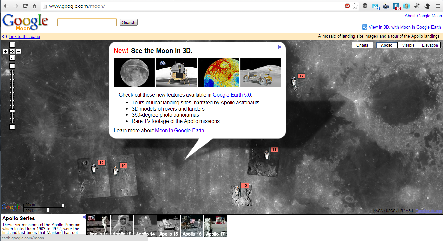Click the Google Moon logo

pos(26,22)
